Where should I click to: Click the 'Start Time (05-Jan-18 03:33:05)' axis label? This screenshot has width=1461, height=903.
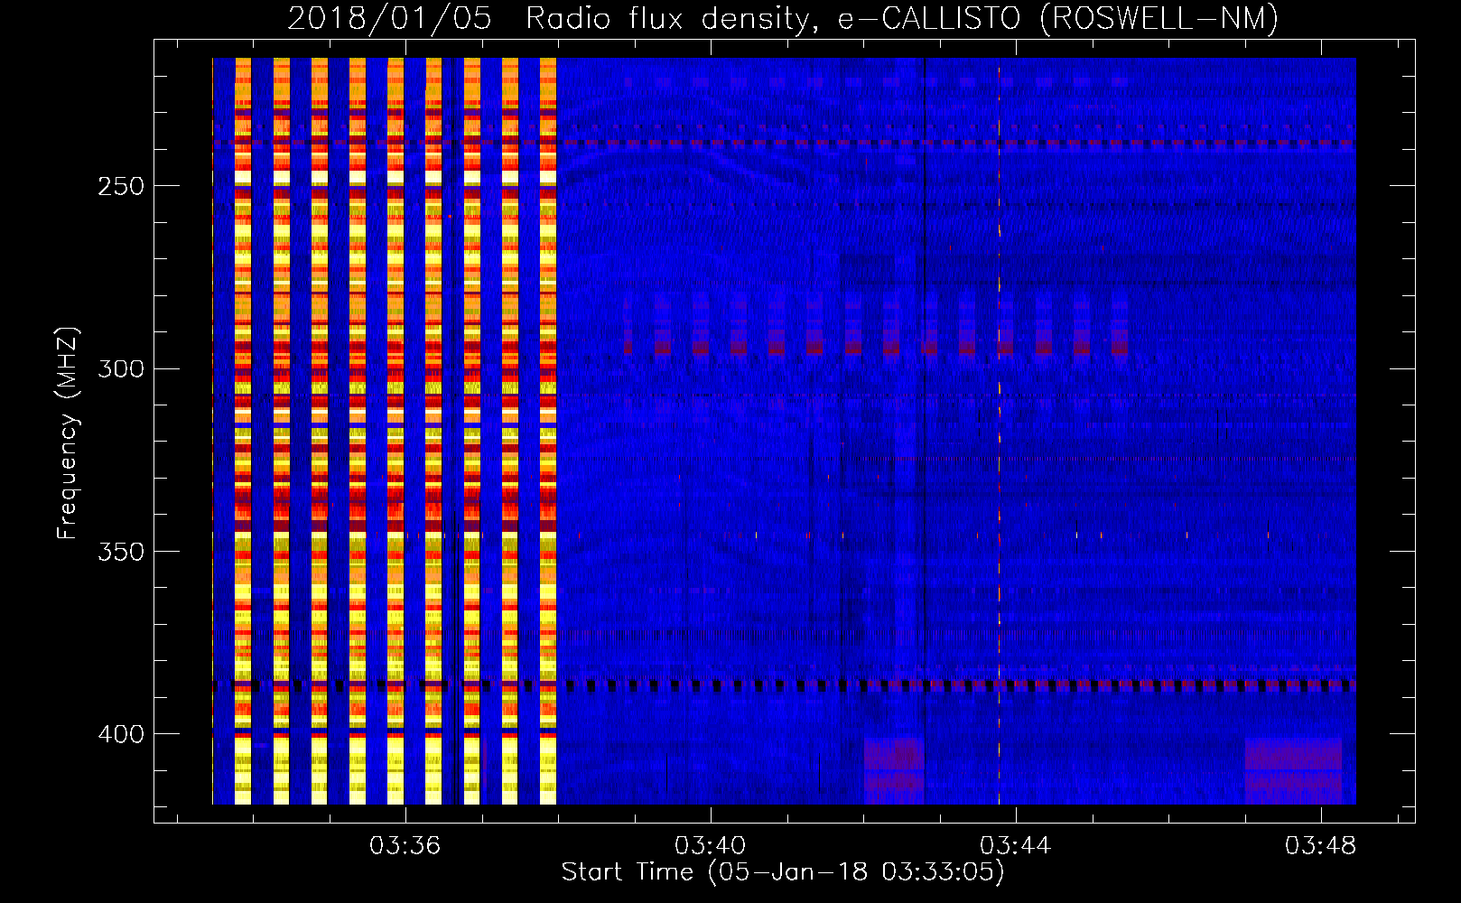(x=783, y=872)
